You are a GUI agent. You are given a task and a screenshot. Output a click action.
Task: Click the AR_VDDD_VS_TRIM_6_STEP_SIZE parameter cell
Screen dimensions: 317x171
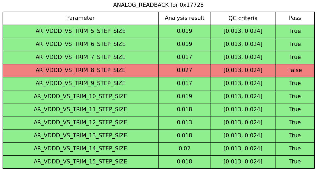80,44
